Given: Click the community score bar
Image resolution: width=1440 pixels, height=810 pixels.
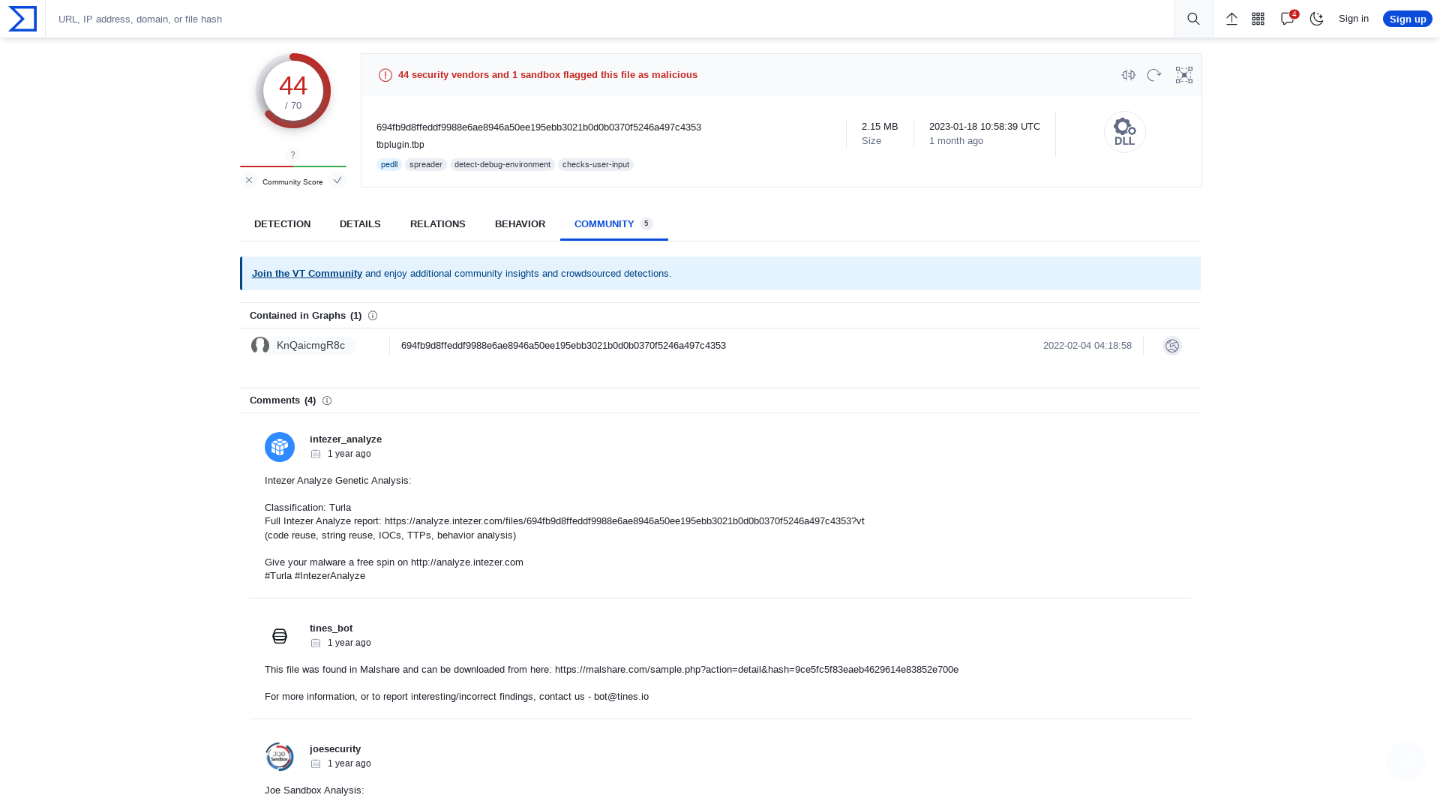Looking at the screenshot, I should click(293, 166).
